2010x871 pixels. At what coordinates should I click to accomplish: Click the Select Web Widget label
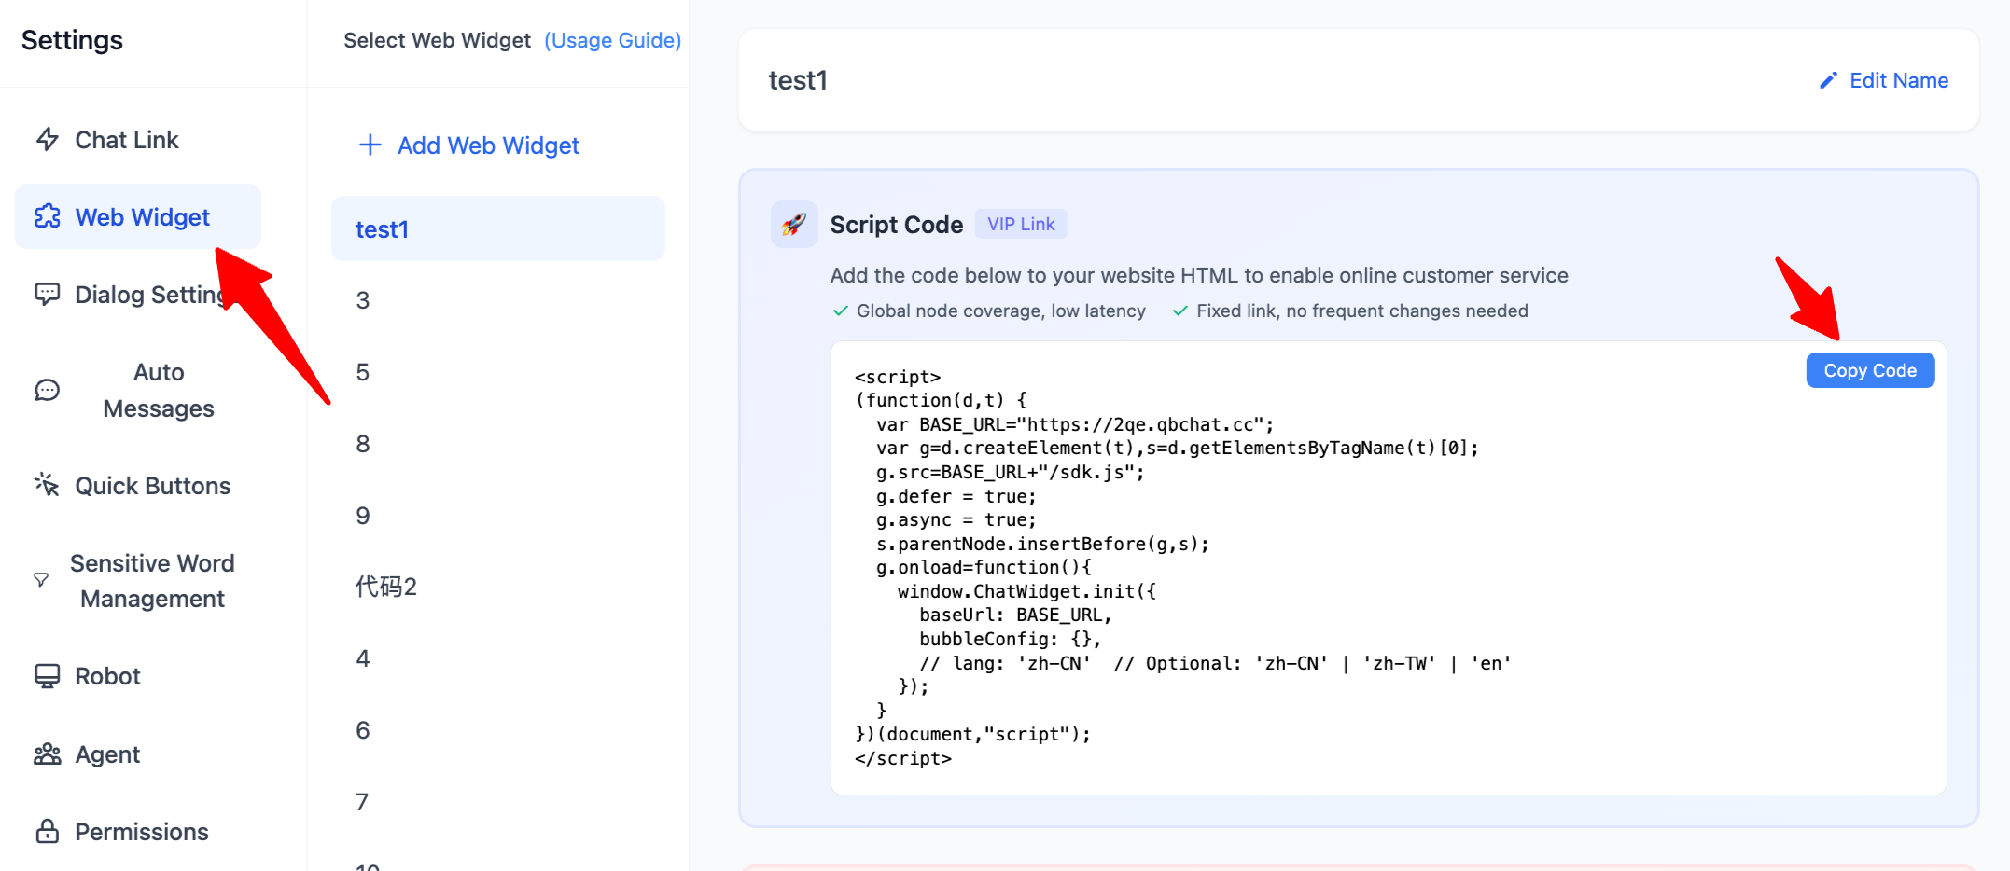point(437,40)
